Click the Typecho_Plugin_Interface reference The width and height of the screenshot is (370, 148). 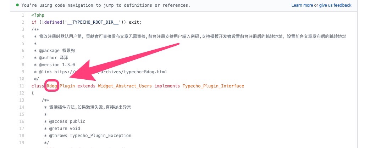(213, 86)
